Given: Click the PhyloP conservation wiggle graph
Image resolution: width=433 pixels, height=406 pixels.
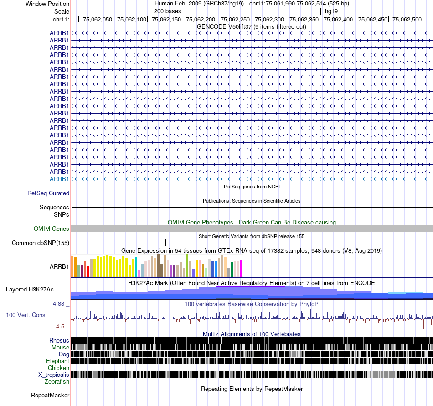Looking at the screenshot, I should 252,318.
